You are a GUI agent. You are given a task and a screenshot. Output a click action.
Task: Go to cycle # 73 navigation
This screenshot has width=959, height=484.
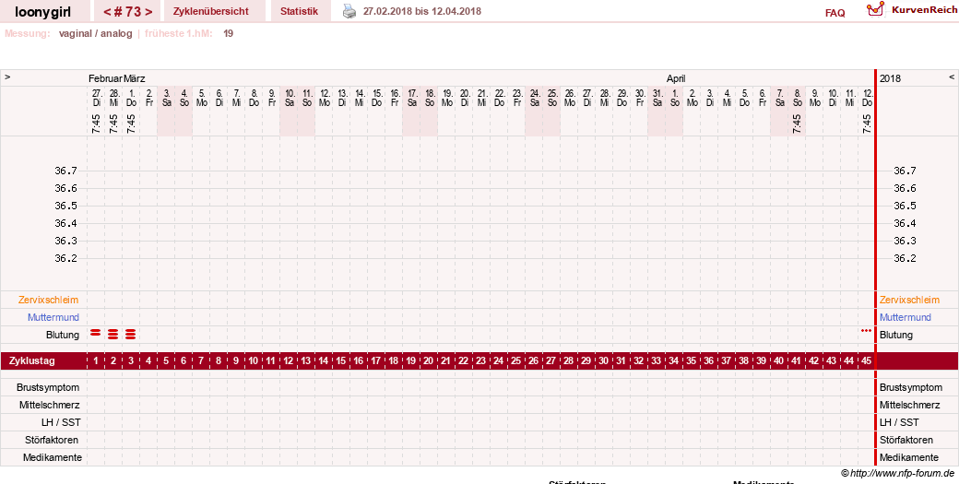coord(128,11)
